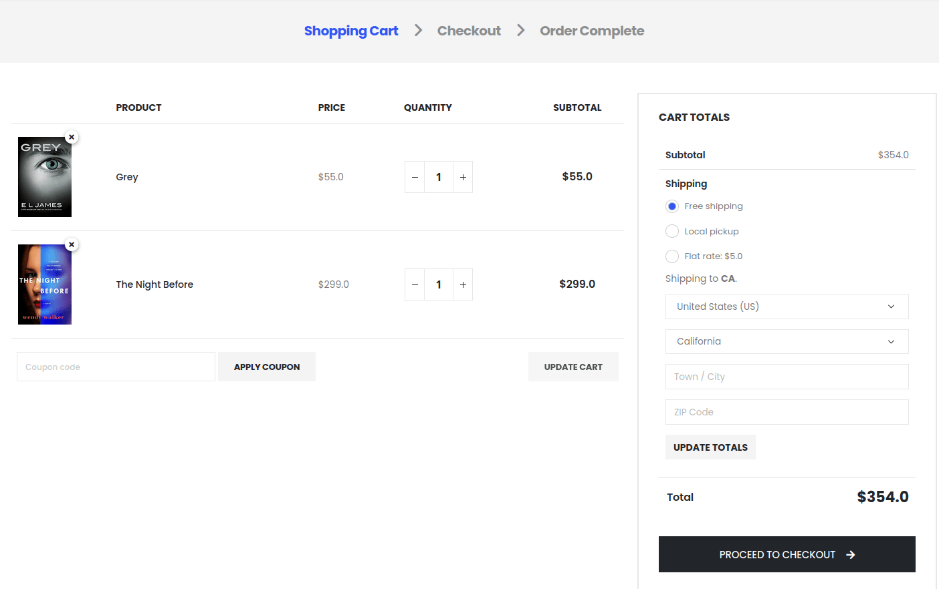Open the United States country dropdown
939x589 pixels.
(x=787, y=306)
